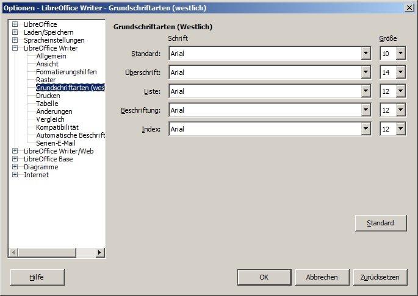Click the Spracheinstellungen label
This screenshot has height=296, width=418.
click(54, 40)
